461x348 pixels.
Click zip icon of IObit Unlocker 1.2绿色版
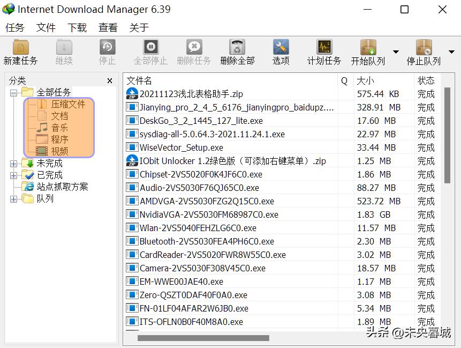click(x=132, y=160)
